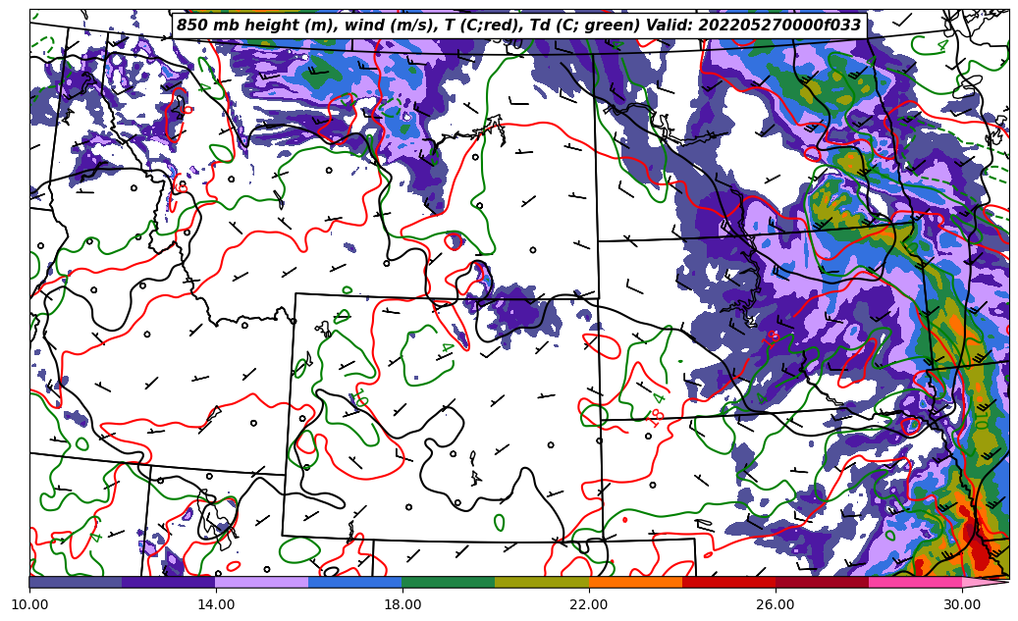Screen dimensions: 1018x621
Task: Click the 10.00 colorbar tick label
Action: tap(29, 603)
